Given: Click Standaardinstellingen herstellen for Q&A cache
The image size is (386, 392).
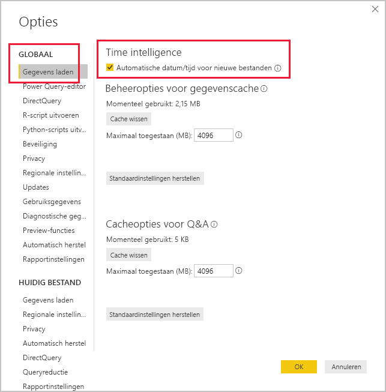Looking at the screenshot, I should point(155,314).
